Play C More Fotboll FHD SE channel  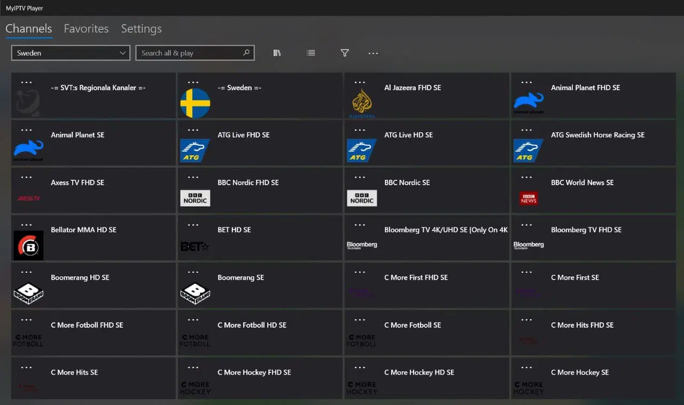pyautogui.click(x=87, y=325)
